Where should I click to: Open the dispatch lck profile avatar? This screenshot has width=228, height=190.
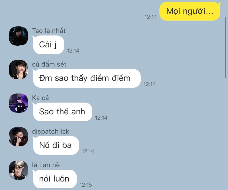point(18,137)
